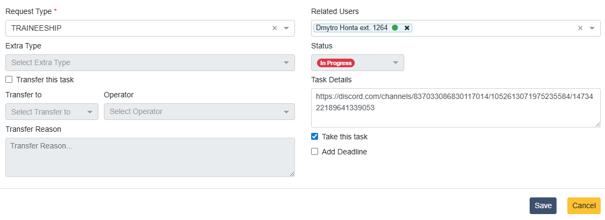The width and height of the screenshot is (605, 220).
Task: Open Request Type dropdown arrow
Action: 286,28
